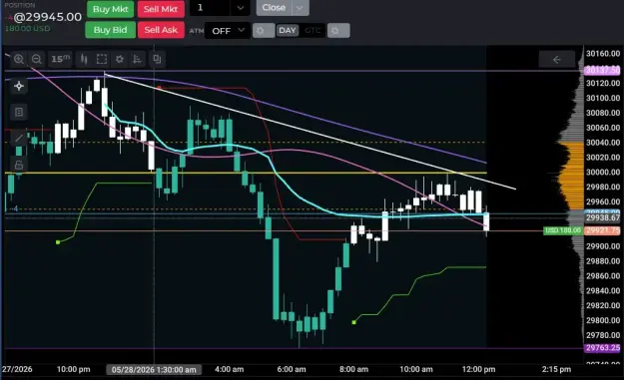Click the quantity field showing 1
Screen dimensions: 624x380
click(x=210, y=8)
